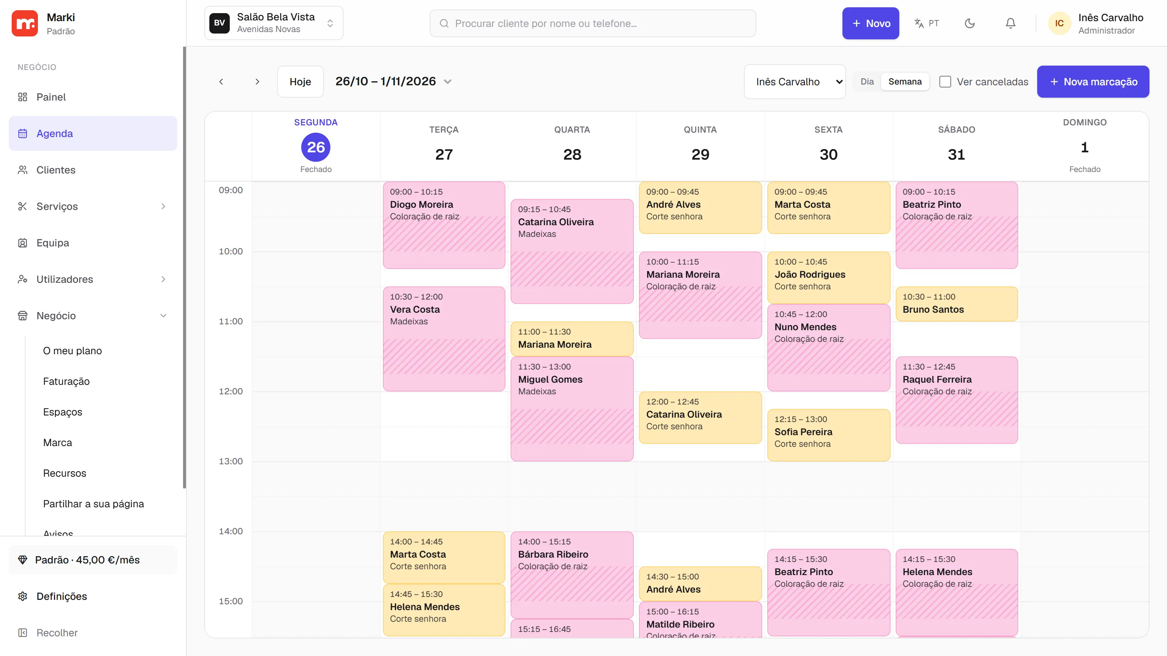Click the search magnifier icon
The height and width of the screenshot is (656, 1167).
point(444,23)
